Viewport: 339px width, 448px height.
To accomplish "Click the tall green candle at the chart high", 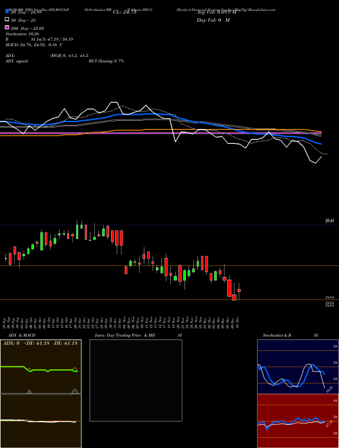I will (x=77, y=231).
